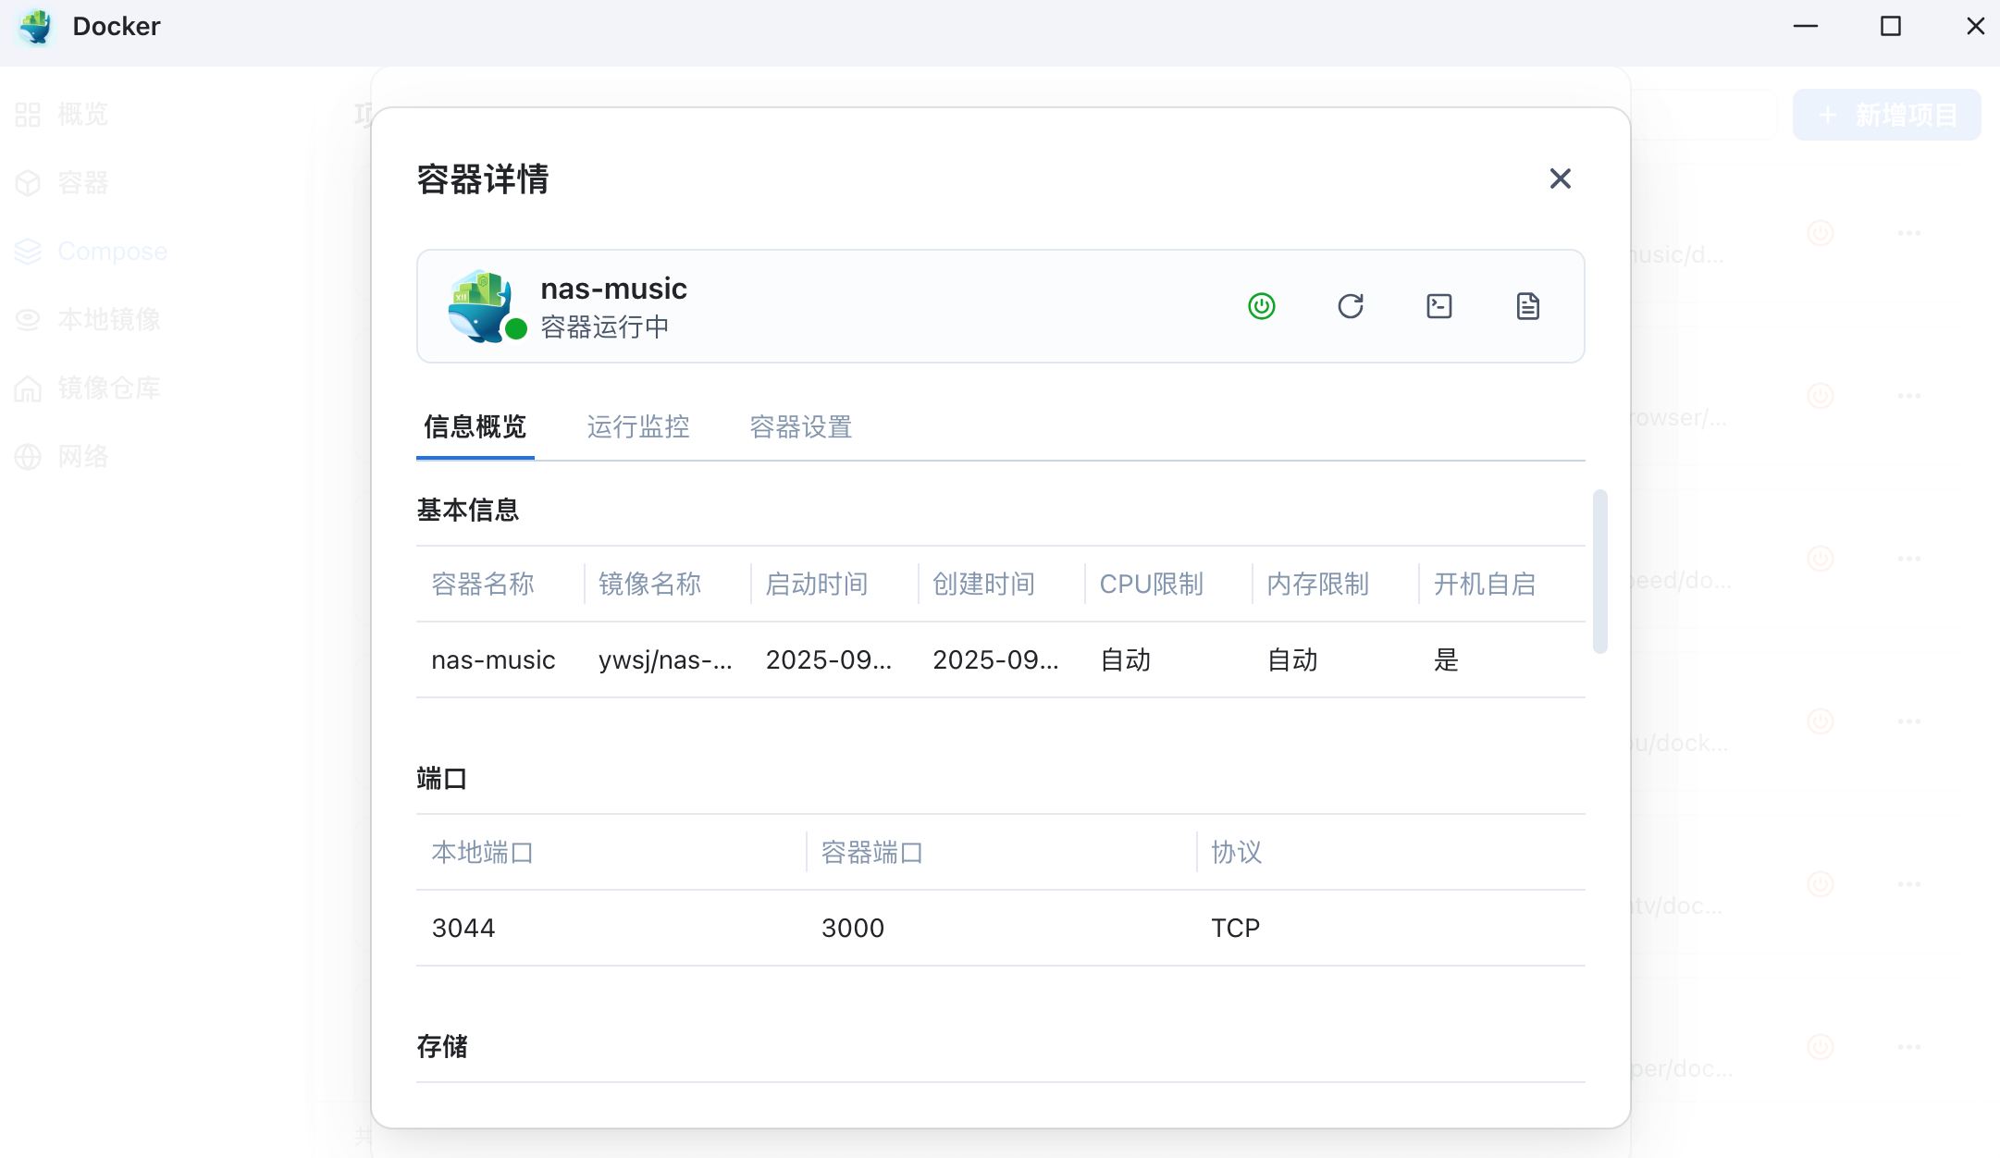Open 概览 in the sidebar
The image size is (2000, 1158).
(x=81, y=115)
